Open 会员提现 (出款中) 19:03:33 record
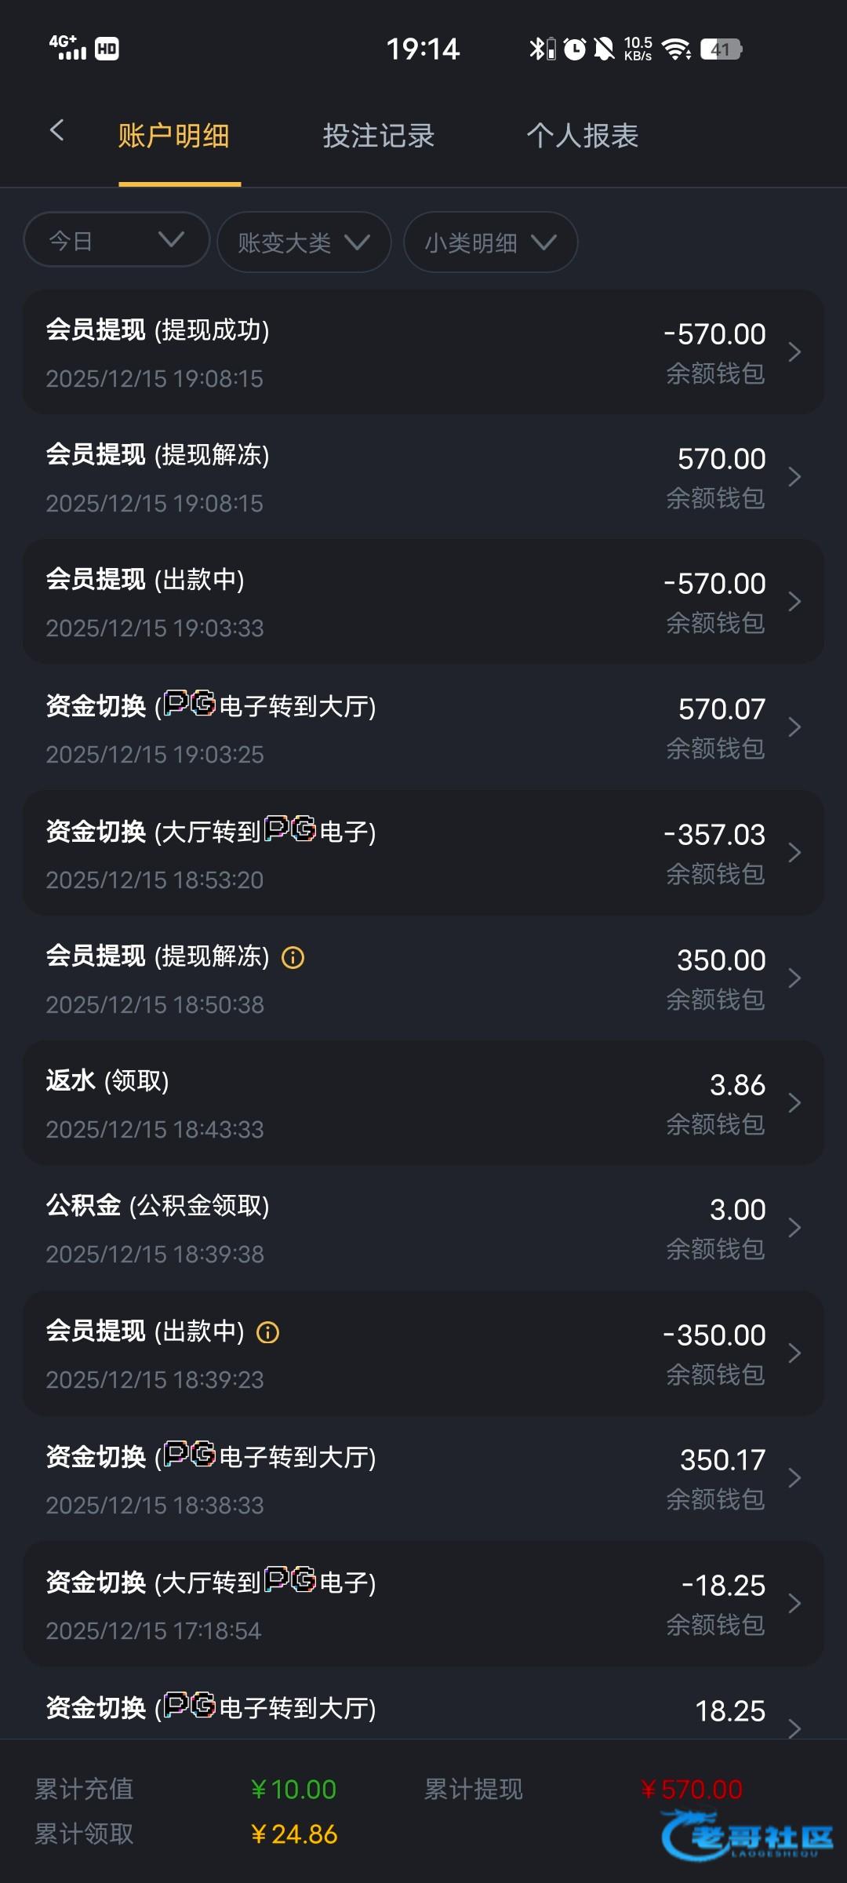 pyautogui.click(x=423, y=602)
